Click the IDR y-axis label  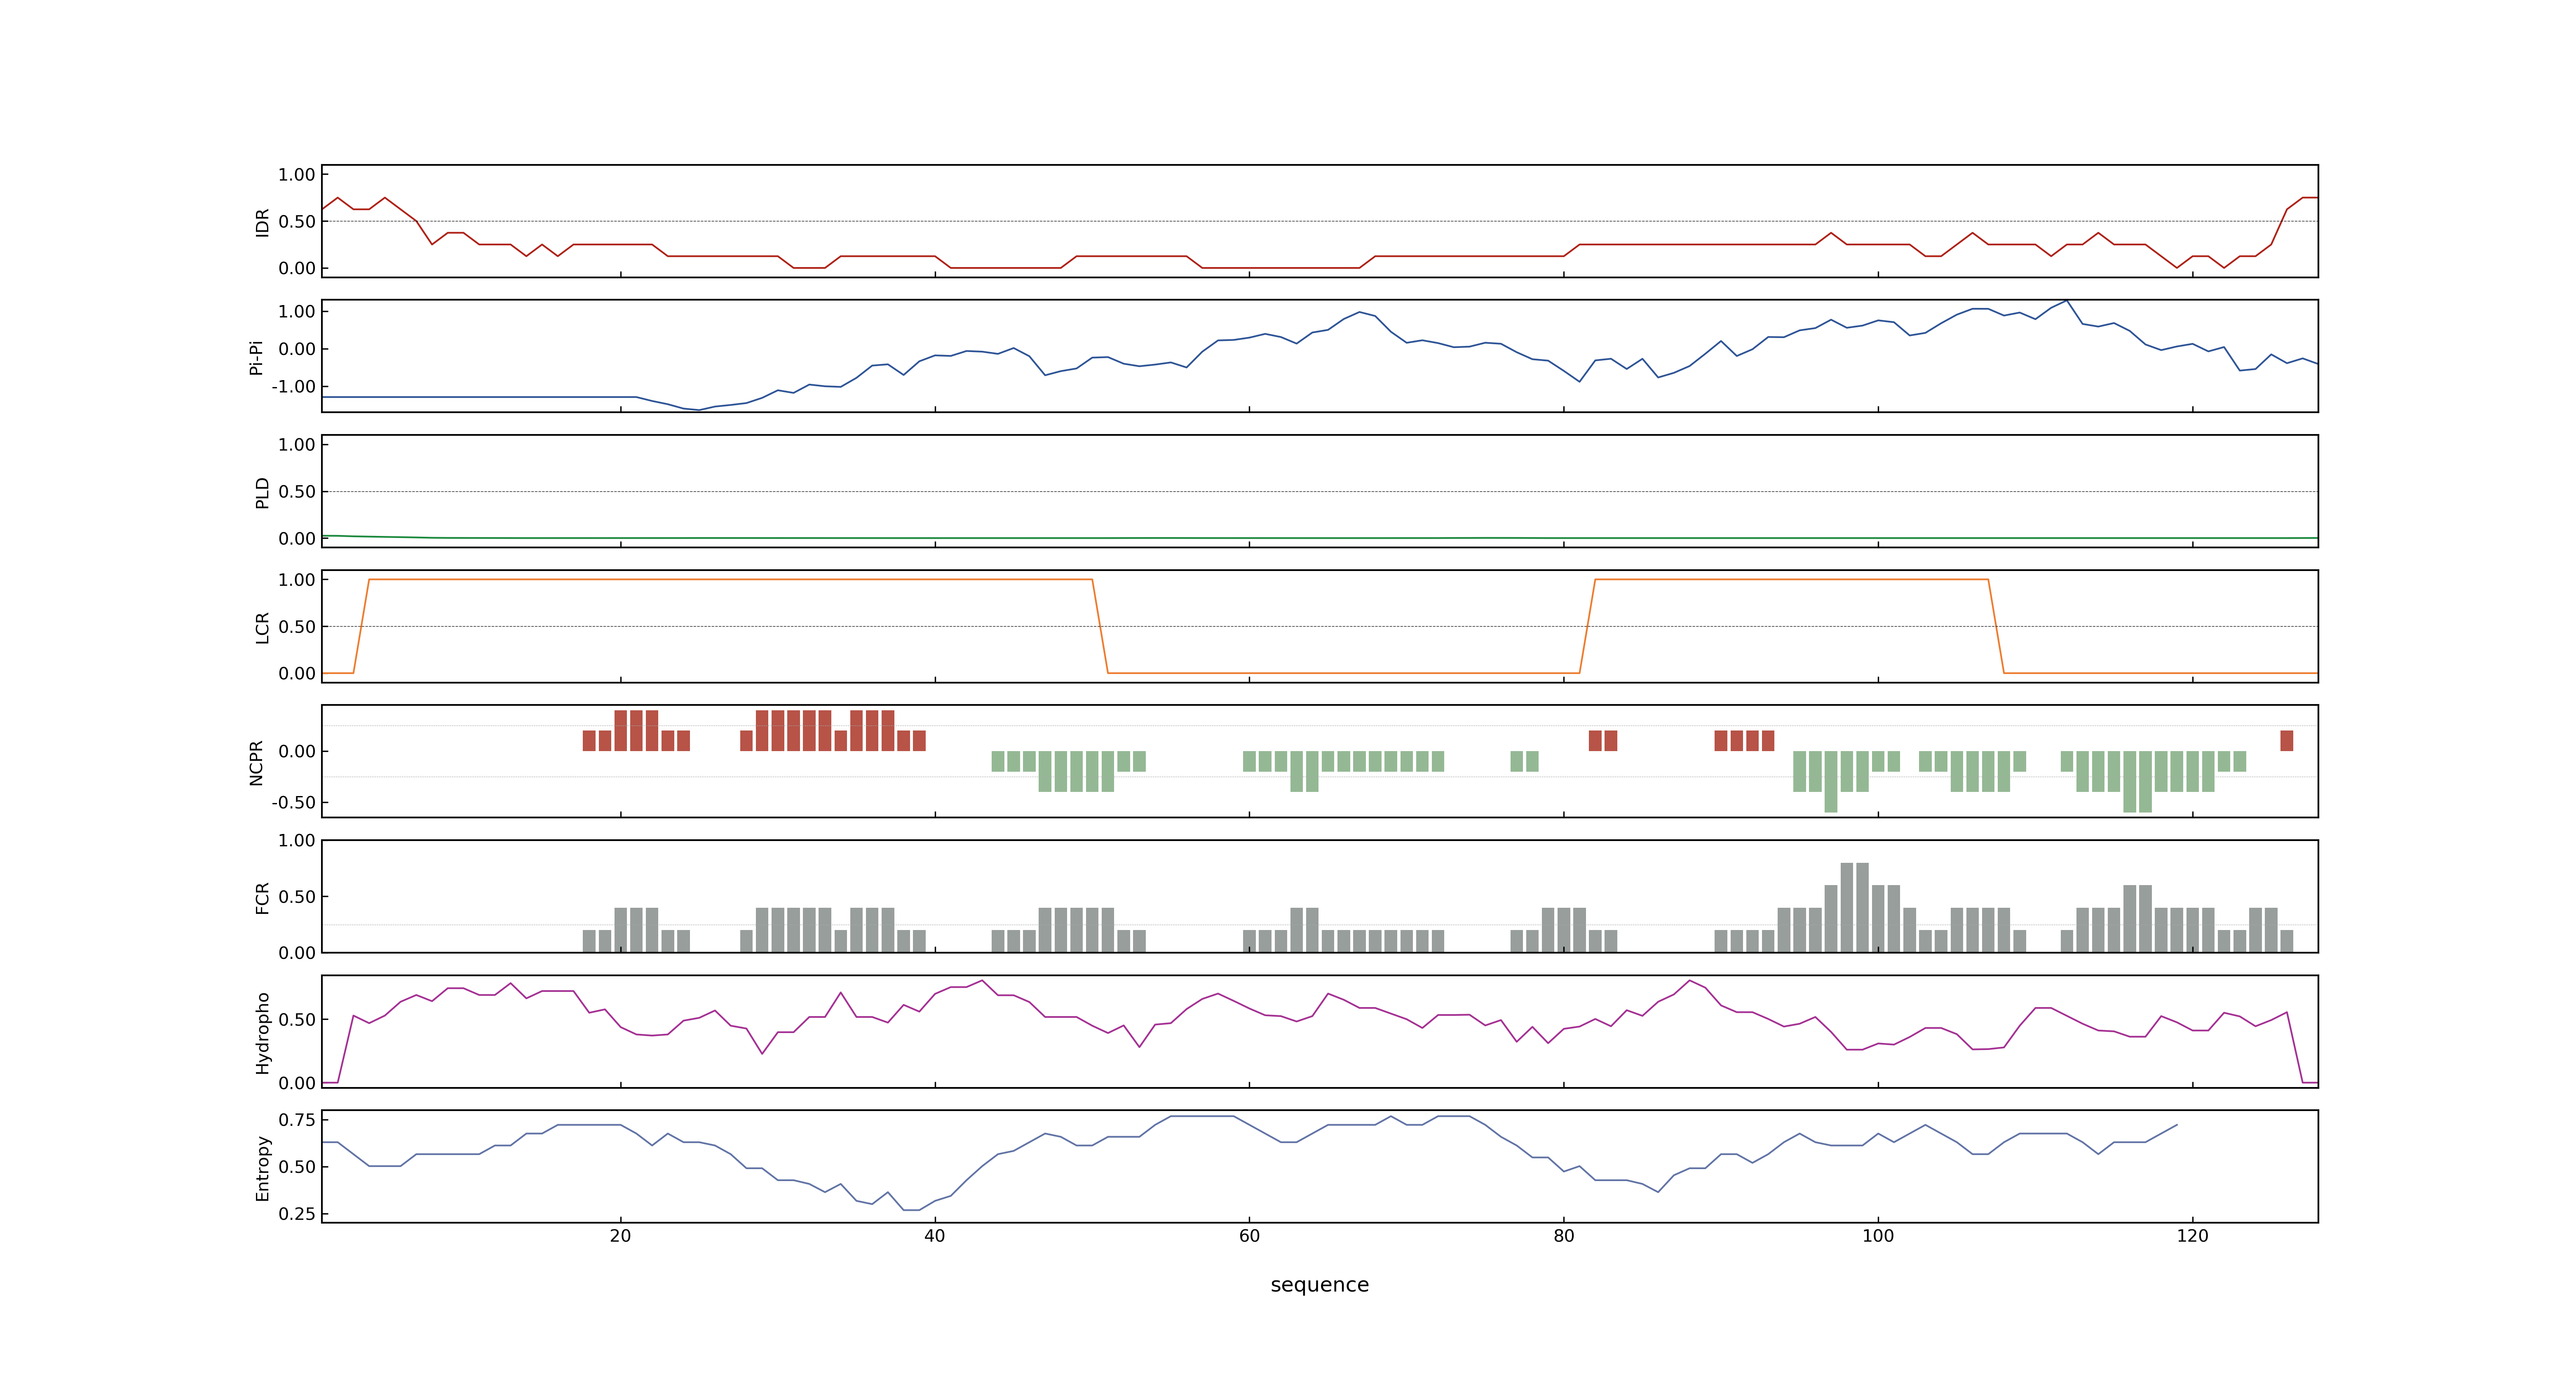(262, 222)
